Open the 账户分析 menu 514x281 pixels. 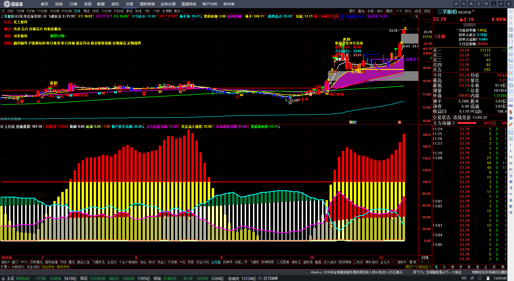[210, 4]
